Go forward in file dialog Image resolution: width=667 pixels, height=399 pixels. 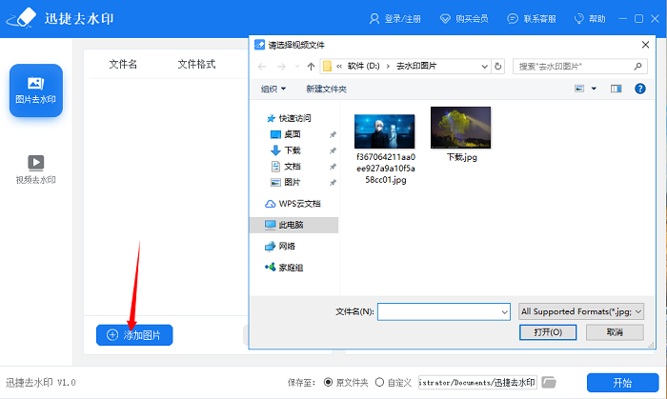click(281, 67)
